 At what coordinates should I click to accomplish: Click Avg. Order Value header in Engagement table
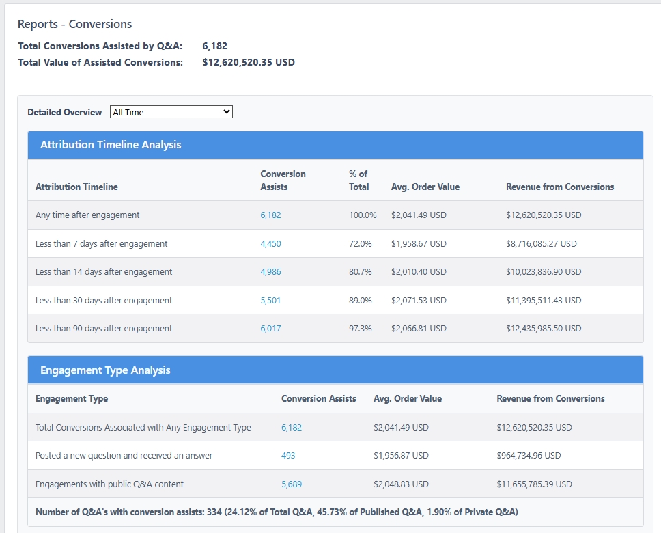407,399
